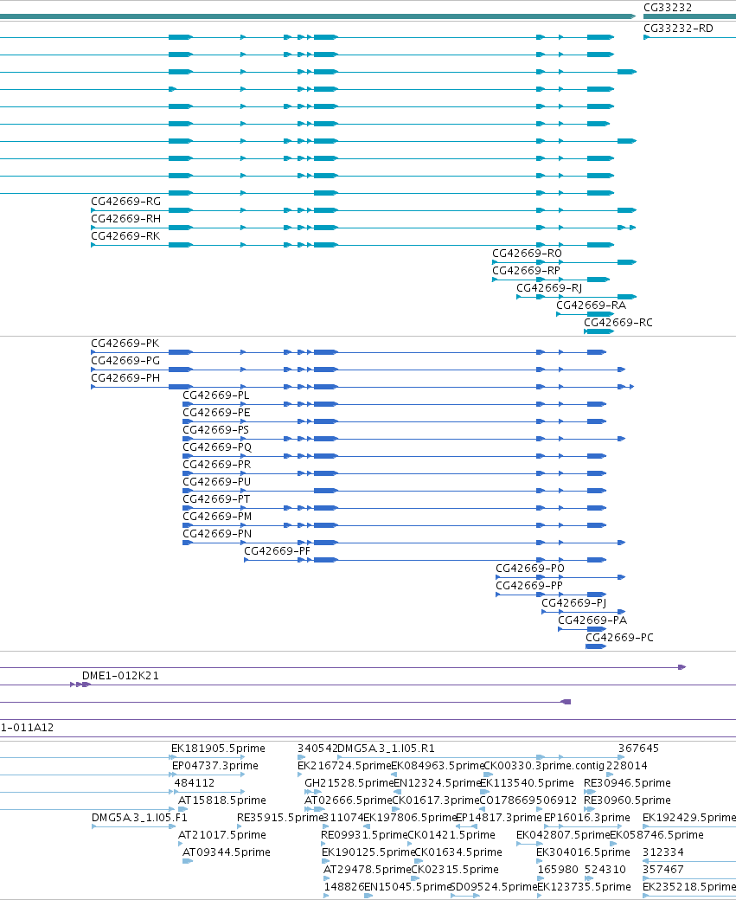
Task: Select the 312334 EST label
Action: pos(663,852)
